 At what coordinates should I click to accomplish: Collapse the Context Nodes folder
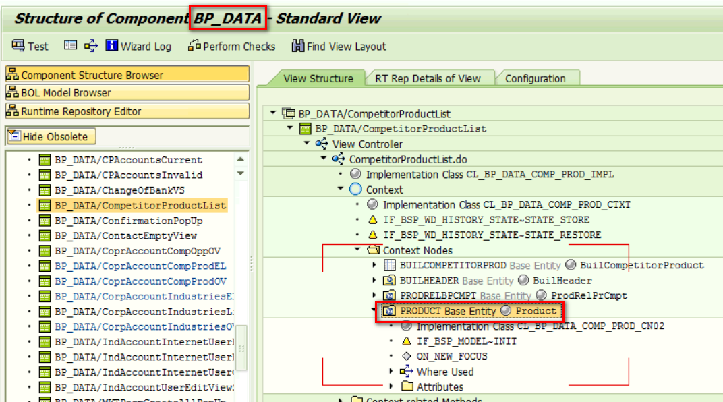(x=357, y=250)
